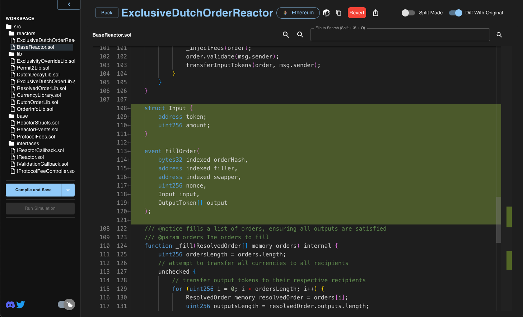Click the copy icon next to Ethereum
523x317 pixels.
(x=338, y=13)
